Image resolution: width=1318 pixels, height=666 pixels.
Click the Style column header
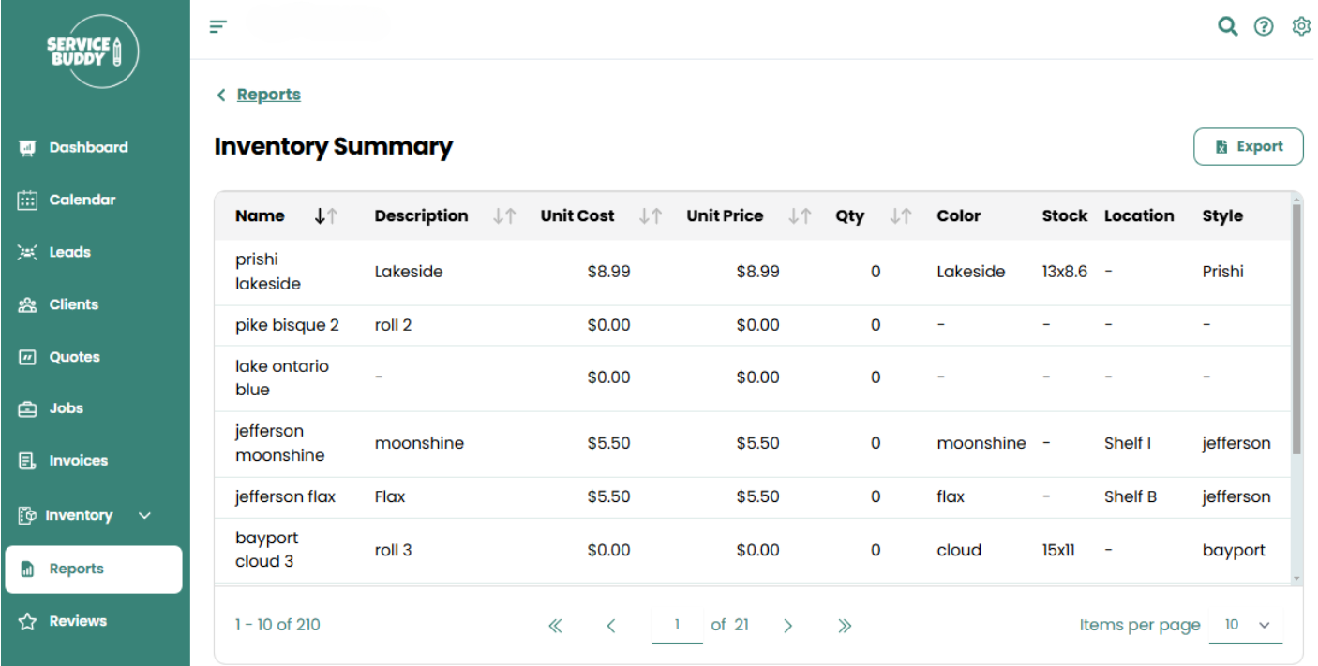point(1222,216)
